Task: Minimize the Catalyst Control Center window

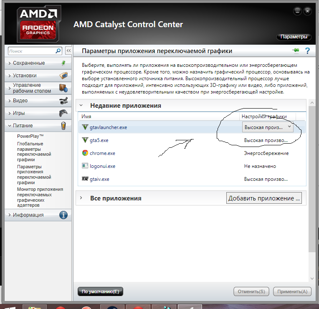Action: tap(297, 11)
